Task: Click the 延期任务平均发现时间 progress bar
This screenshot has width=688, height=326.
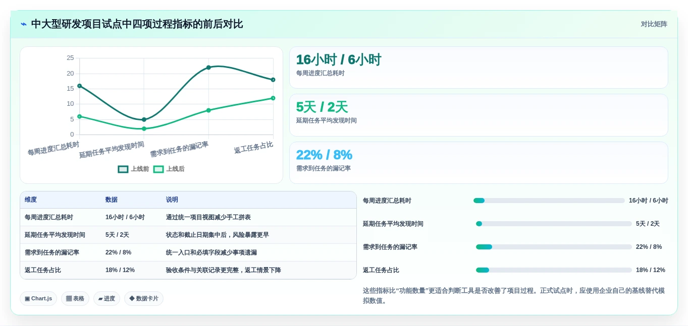Action: click(x=554, y=224)
